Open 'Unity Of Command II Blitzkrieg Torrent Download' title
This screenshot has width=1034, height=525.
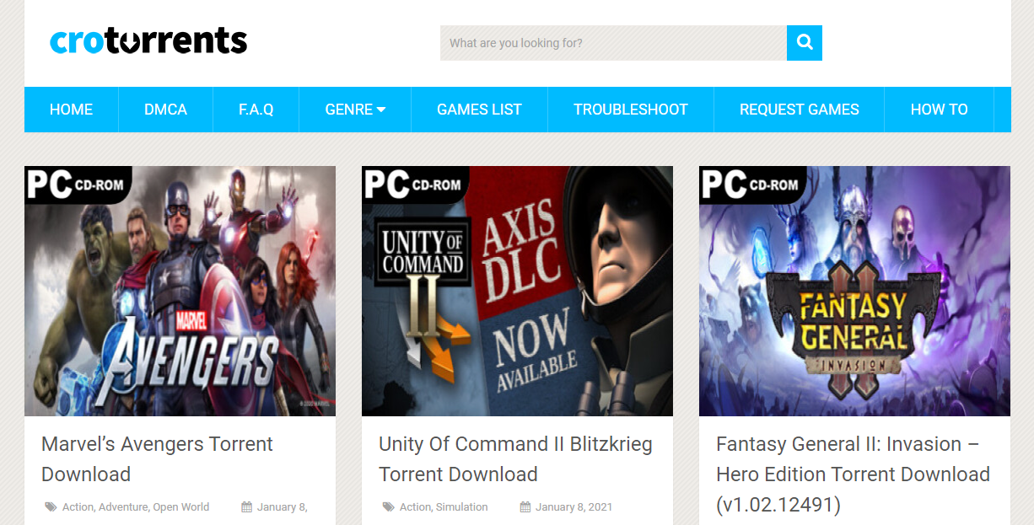coord(515,459)
